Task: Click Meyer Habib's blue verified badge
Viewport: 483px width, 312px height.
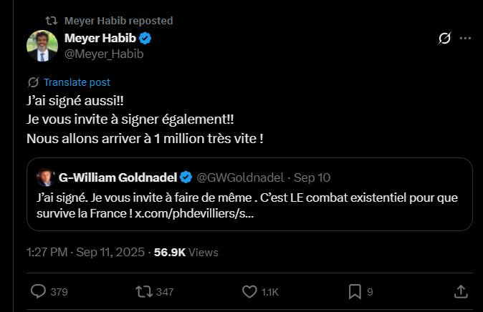Action: tap(145, 38)
